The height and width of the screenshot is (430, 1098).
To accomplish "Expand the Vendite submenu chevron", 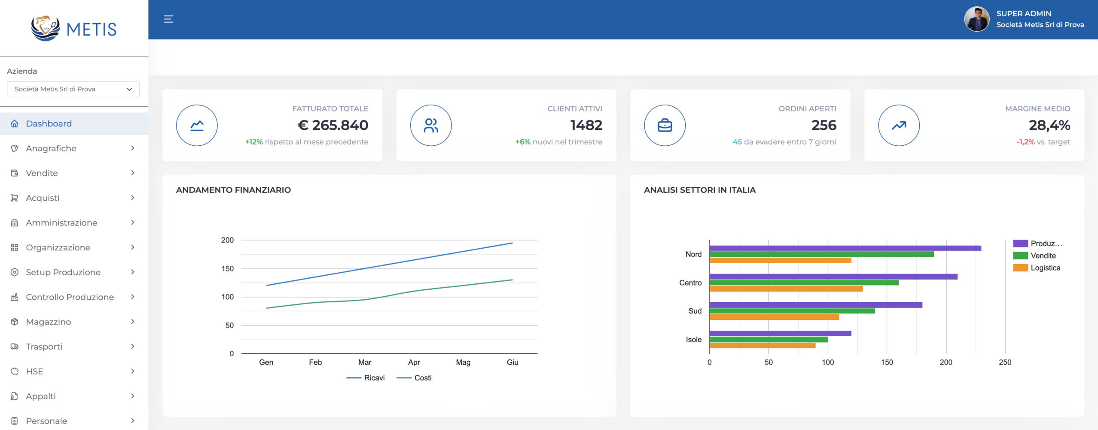I will tap(133, 173).
